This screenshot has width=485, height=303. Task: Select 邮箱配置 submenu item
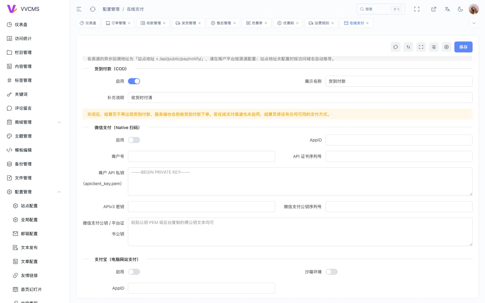click(x=35, y=234)
